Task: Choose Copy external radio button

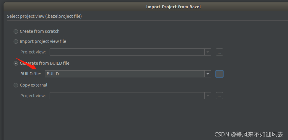Action: [16, 85]
